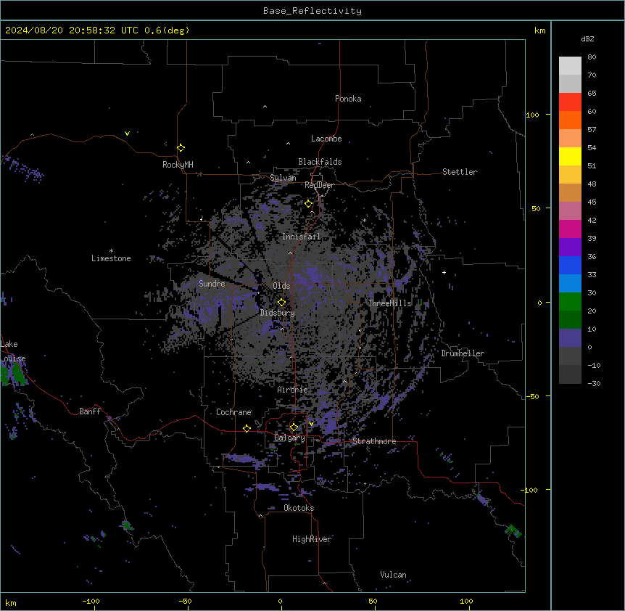Select the Innisfail label
Viewport: 625px width, 611px height.
pos(301,237)
